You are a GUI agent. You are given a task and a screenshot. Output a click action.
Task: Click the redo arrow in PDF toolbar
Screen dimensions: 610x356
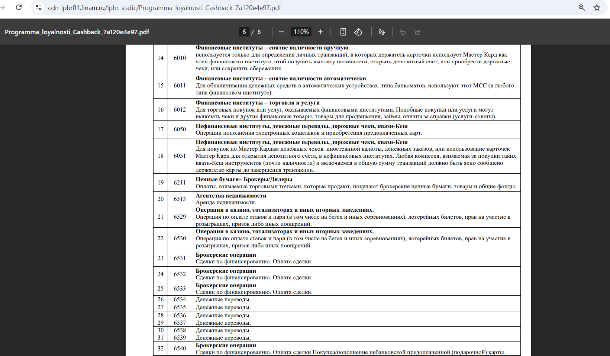(x=417, y=32)
